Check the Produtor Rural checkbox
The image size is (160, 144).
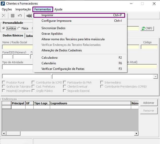[x=4, y=83]
